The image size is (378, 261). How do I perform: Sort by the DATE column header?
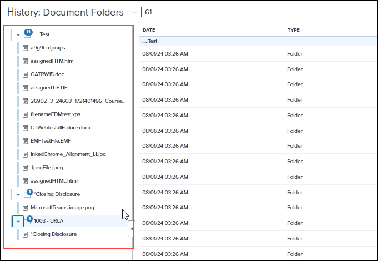(149, 30)
